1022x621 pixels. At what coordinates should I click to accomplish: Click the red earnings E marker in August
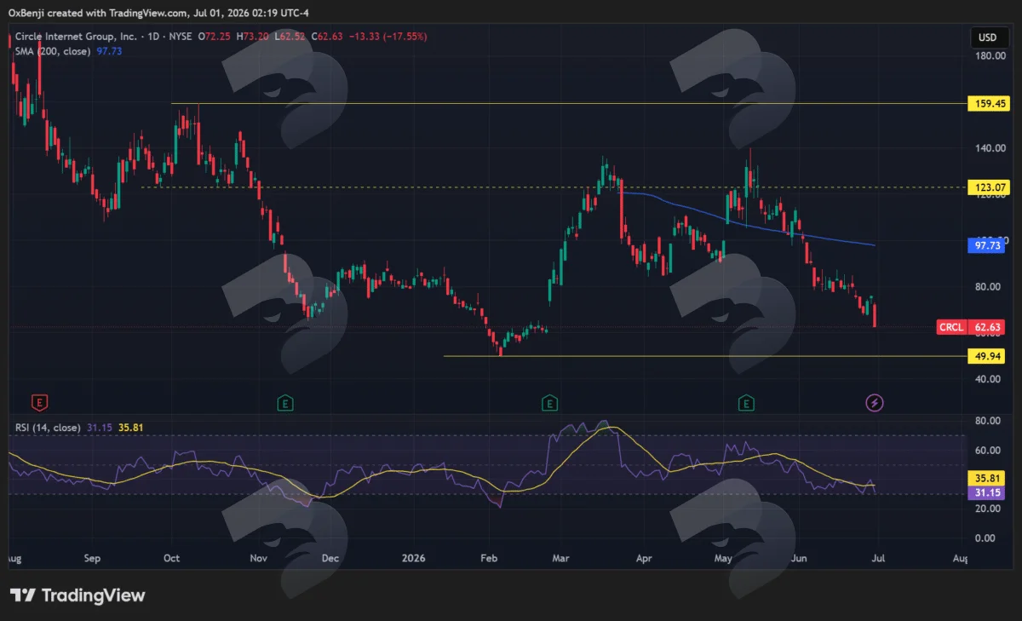(38, 402)
